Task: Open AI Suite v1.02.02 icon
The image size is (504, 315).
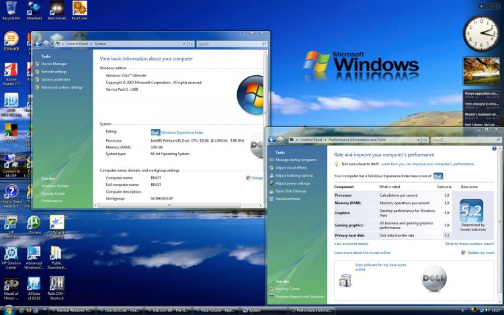Action: click(34, 288)
